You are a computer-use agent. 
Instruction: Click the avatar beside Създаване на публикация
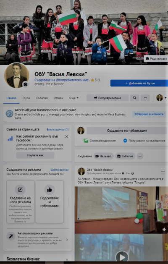(x=81, y=131)
